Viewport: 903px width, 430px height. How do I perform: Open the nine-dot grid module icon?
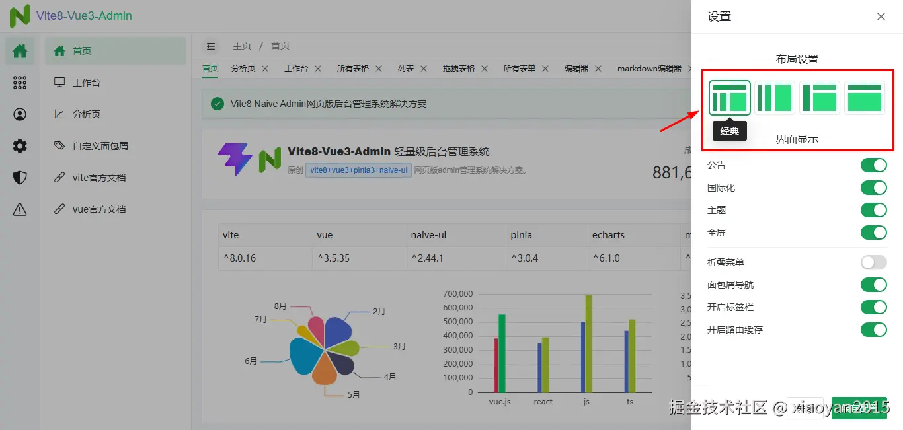pyautogui.click(x=20, y=83)
